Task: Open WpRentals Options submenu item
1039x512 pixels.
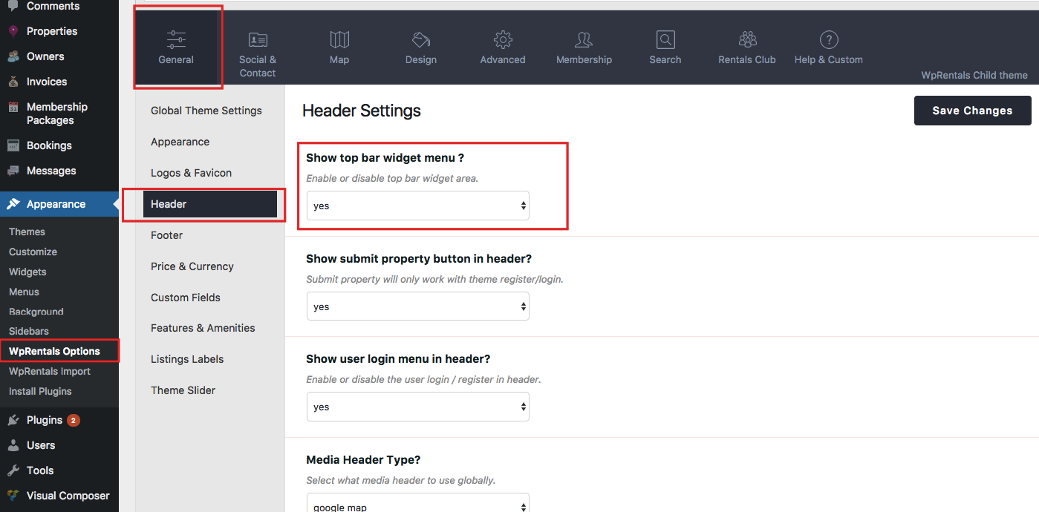Action: click(x=54, y=351)
